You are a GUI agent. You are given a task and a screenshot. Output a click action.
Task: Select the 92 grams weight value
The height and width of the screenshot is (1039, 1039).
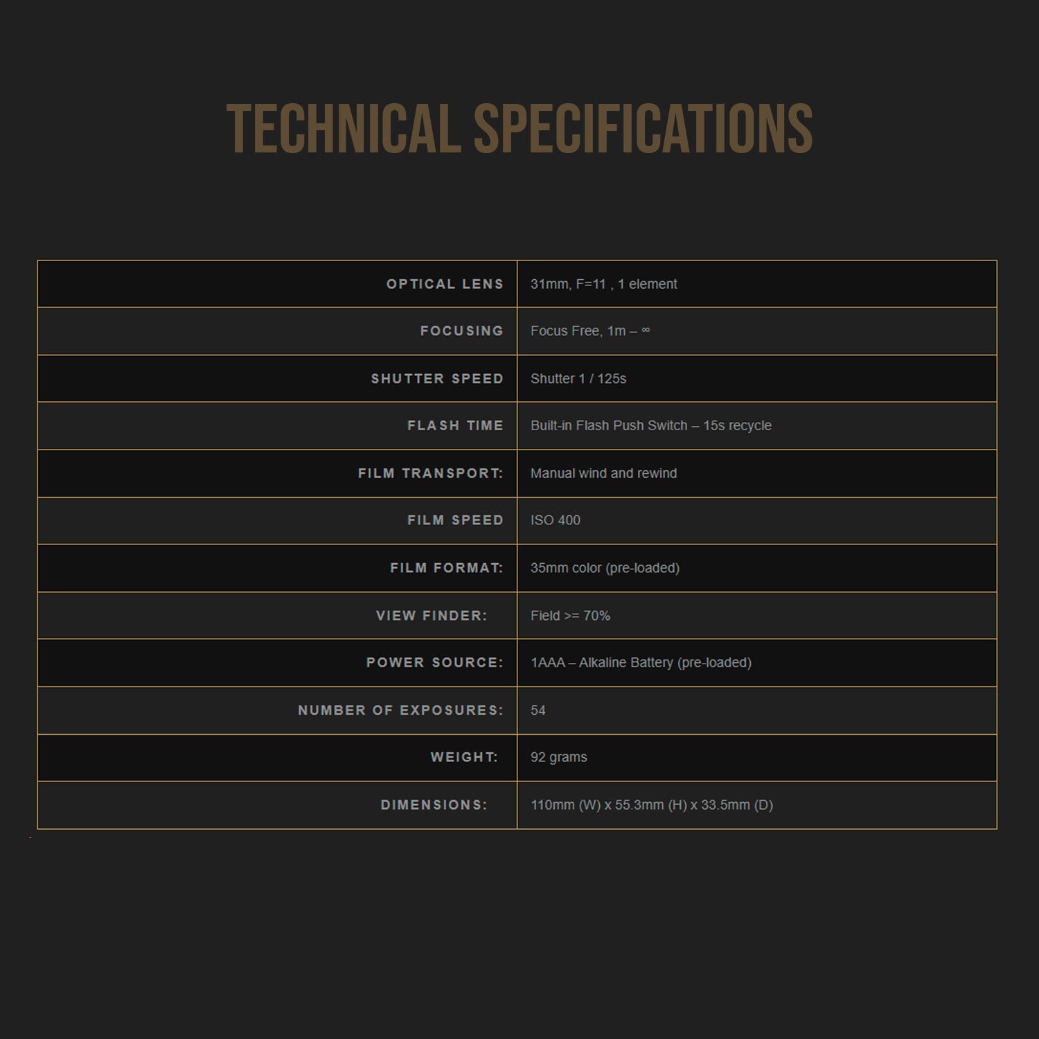pos(558,758)
